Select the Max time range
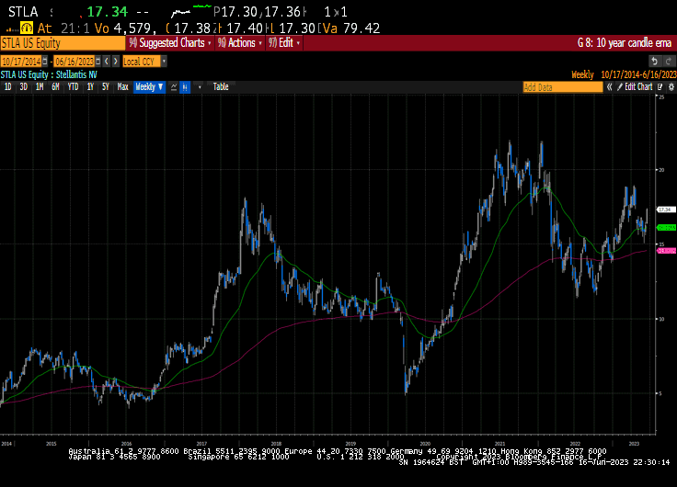 point(122,86)
